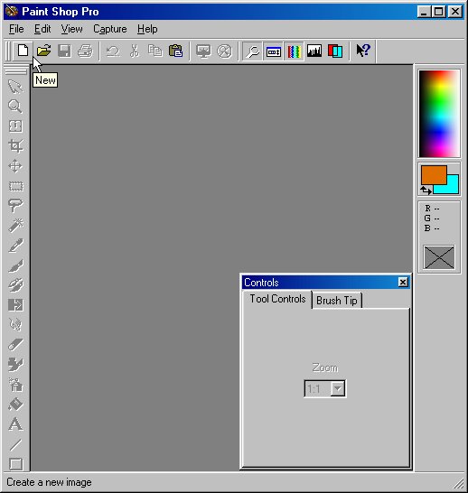Click the orange foreground color swatch
The width and height of the screenshot is (468, 493).
(x=434, y=175)
